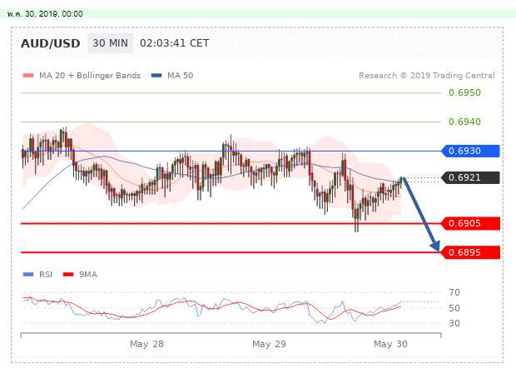Click the RSI legend blue swatch
Image resolution: width=516 pixels, height=373 pixels.
[28, 274]
